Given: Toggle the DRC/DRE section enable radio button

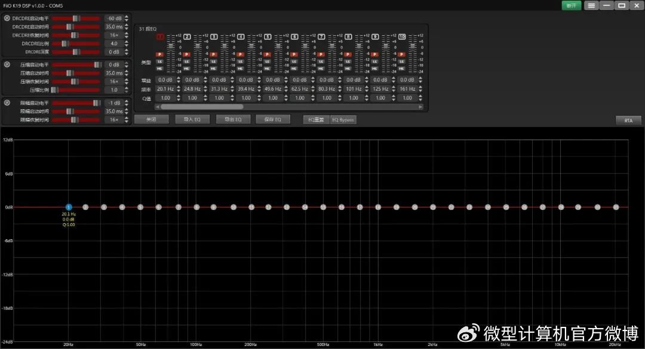Looking at the screenshot, I should click(x=7, y=18).
